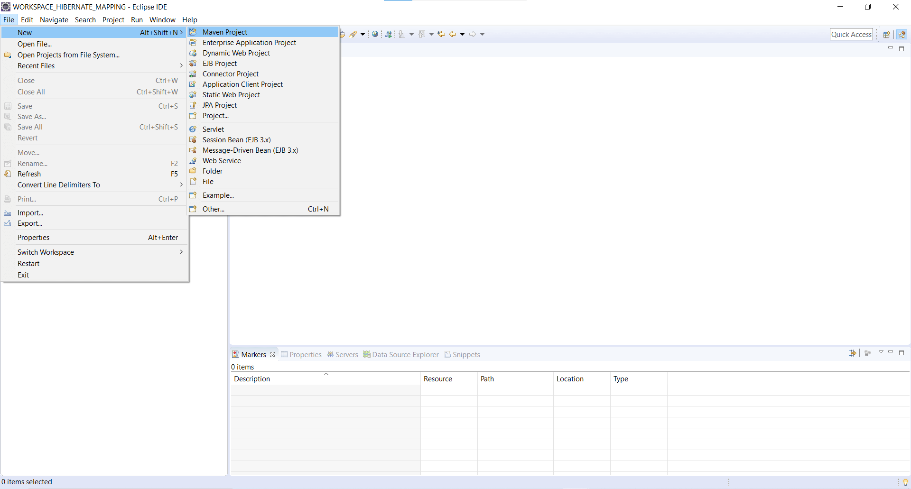The image size is (911, 489).
Task: Open the Markers view menu chevron
Action: point(881,353)
